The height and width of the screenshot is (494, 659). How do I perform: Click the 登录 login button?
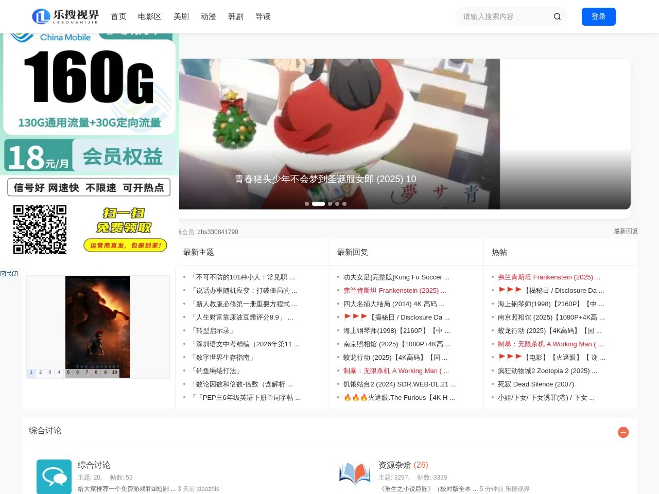[x=599, y=16]
